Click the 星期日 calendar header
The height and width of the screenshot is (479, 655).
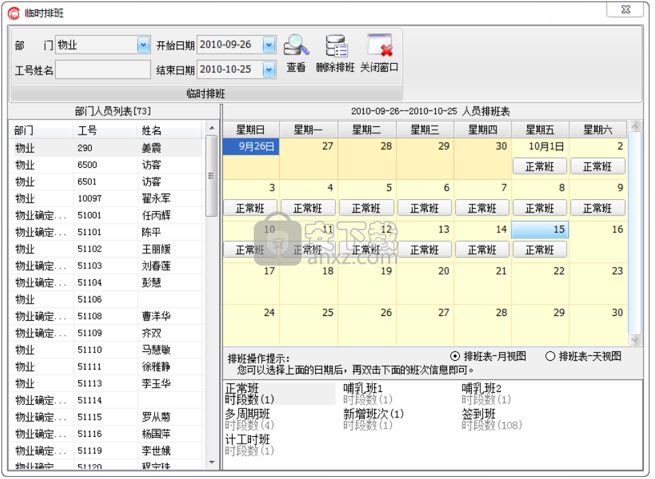pos(250,130)
